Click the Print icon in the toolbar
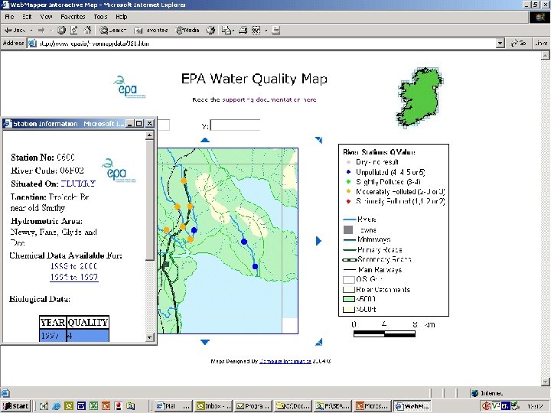Image resolution: width=551 pixels, height=413 pixels. pos(242,31)
